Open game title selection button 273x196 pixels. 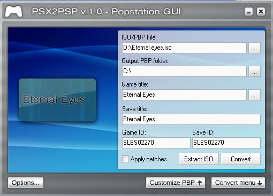(254, 95)
